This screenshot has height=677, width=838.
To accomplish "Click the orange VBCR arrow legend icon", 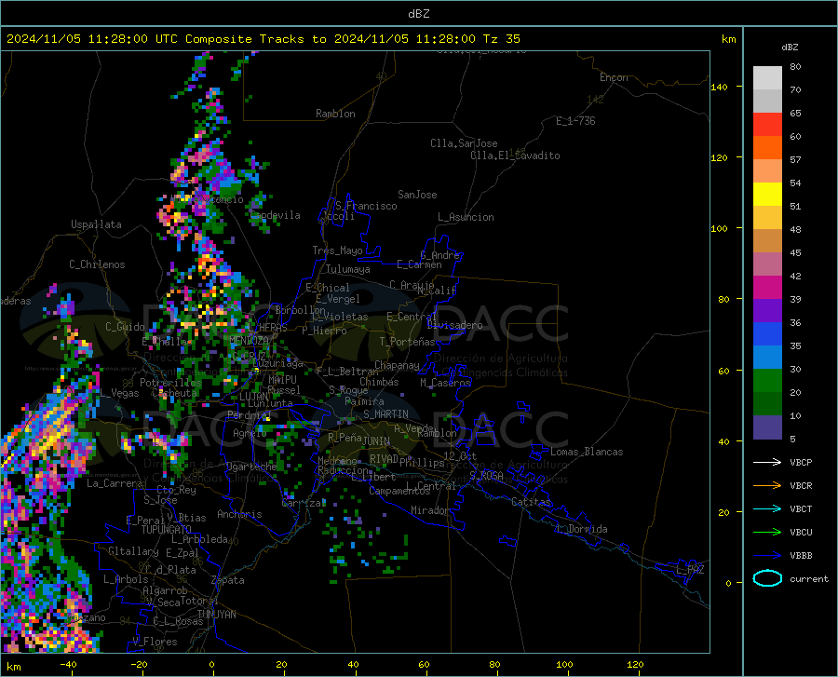I will pos(767,486).
